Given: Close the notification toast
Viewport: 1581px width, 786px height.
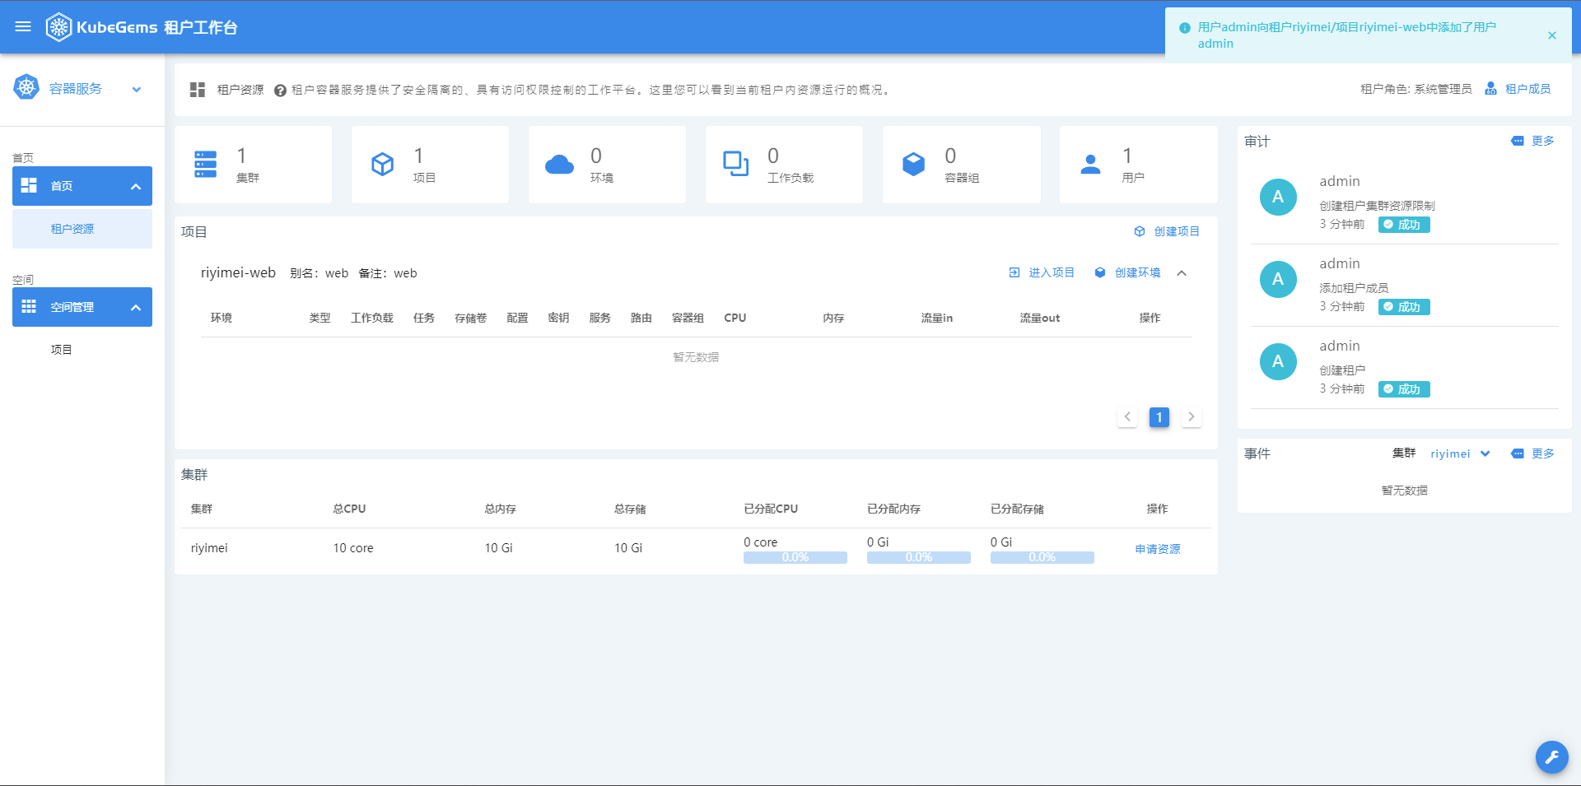Looking at the screenshot, I should pos(1552,35).
